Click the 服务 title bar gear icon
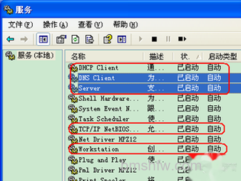The width and height of the screenshot is (241, 181). [8, 10]
